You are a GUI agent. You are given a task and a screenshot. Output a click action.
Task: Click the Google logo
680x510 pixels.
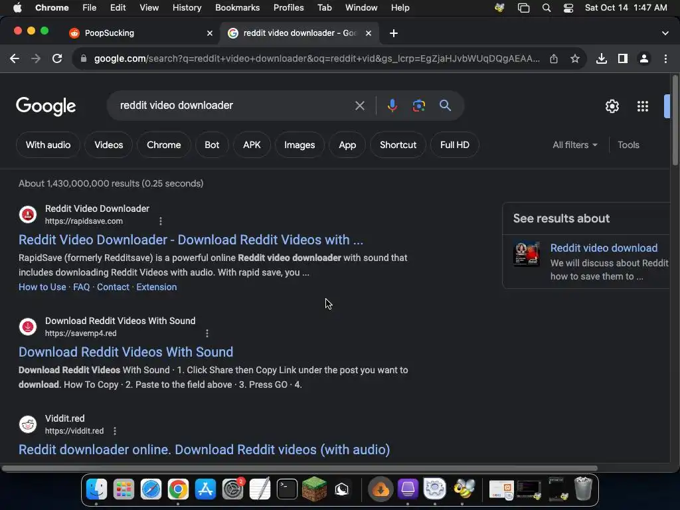tap(46, 106)
